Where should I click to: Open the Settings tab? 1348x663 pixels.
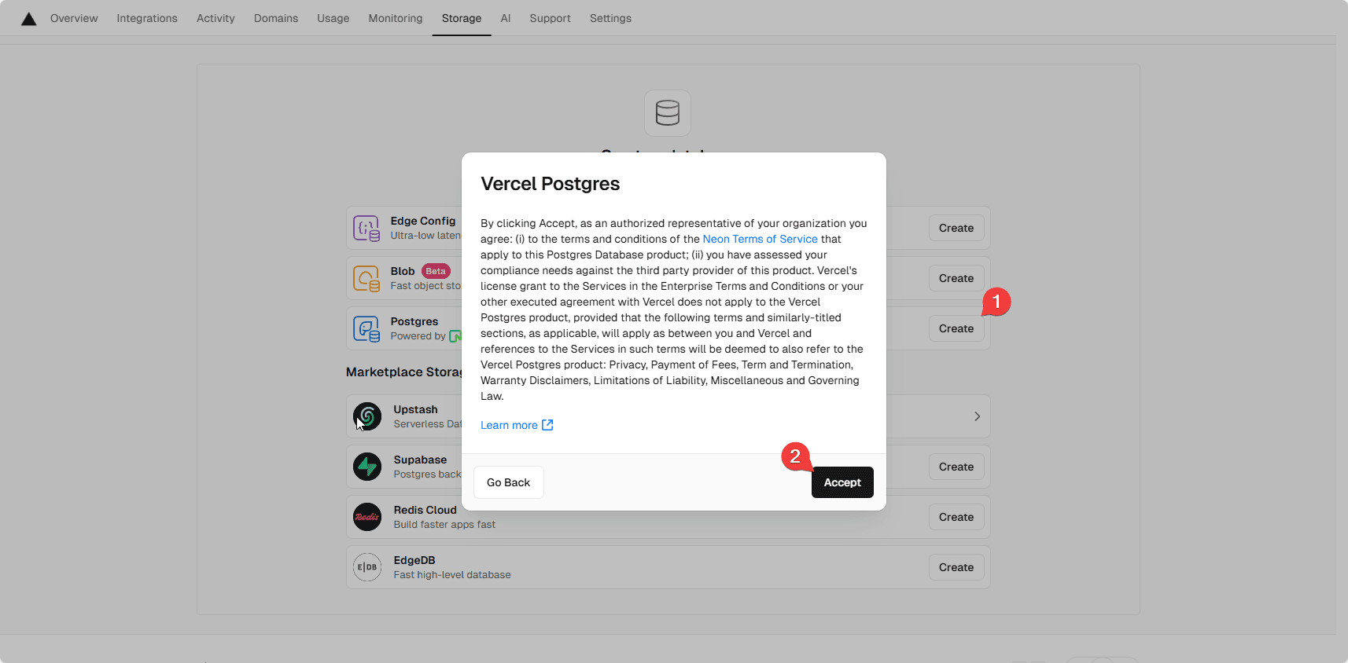(x=610, y=18)
